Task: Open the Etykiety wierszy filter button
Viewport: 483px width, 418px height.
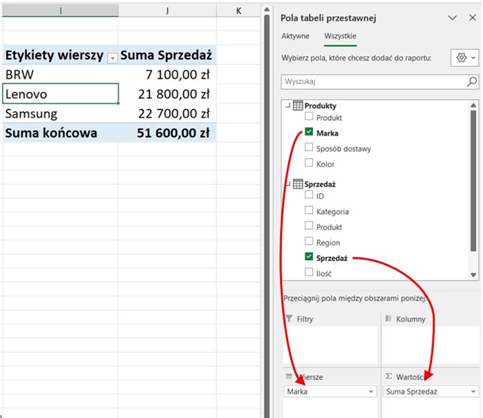Action: click(112, 57)
